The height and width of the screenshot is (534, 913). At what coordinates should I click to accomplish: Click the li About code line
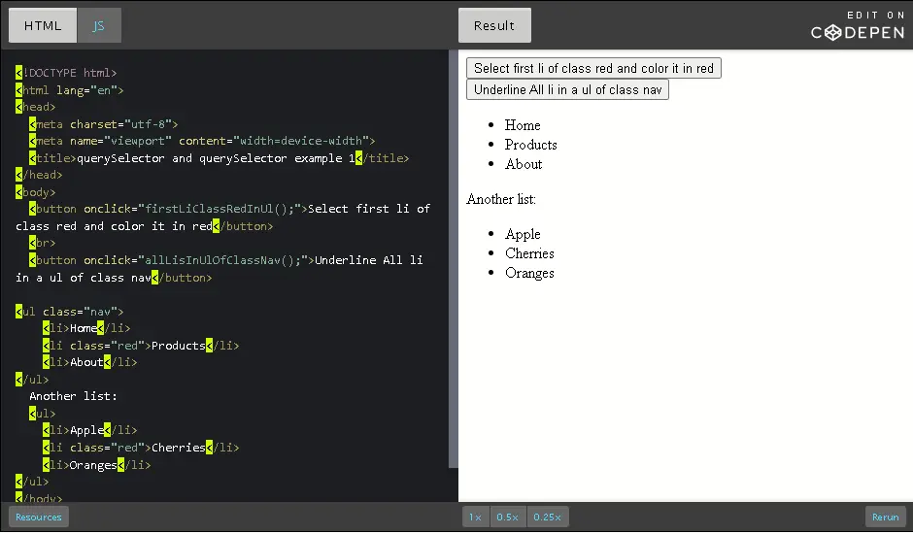[89, 362]
